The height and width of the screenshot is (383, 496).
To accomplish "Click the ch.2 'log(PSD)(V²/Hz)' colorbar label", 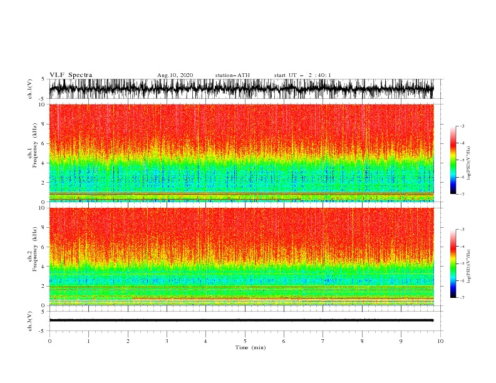I will tap(468, 267).
